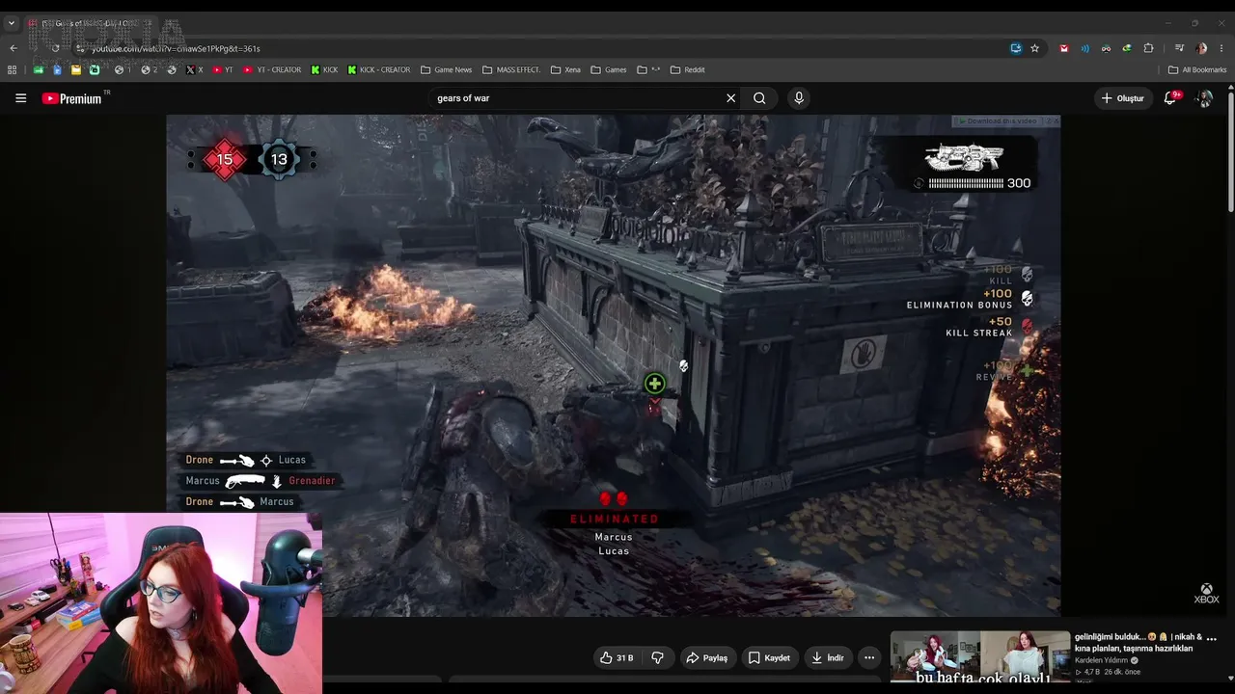The height and width of the screenshot is (694, 1235).
Task: Expand the Xena bookmark folder
Action: [565, 69]
